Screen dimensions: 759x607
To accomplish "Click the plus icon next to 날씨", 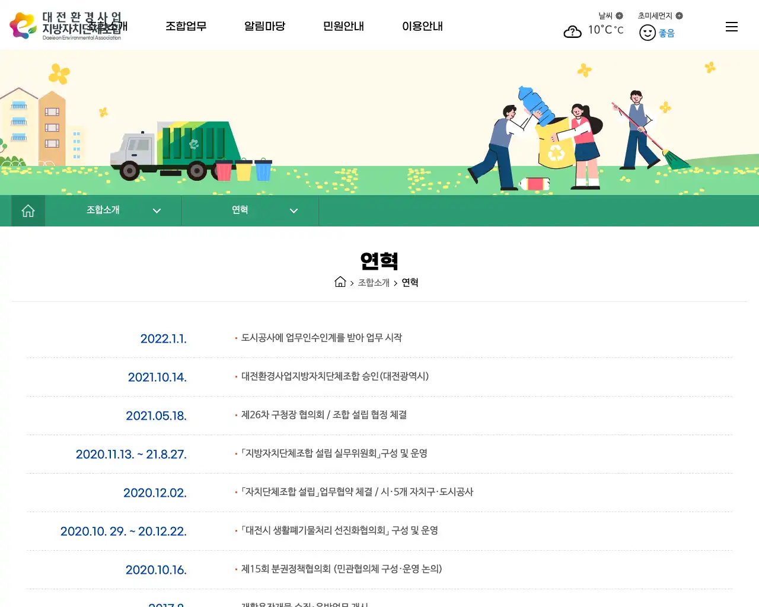I will (x=620, y=15).
